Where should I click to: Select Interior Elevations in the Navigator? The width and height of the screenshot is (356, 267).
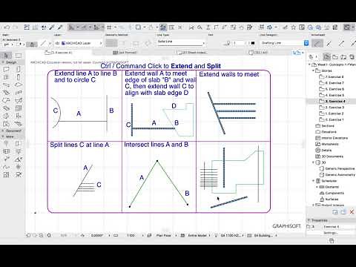[332, 138]
